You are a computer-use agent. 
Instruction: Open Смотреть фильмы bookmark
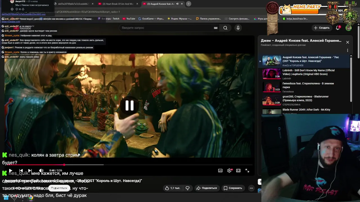click(x=237, y=19)
